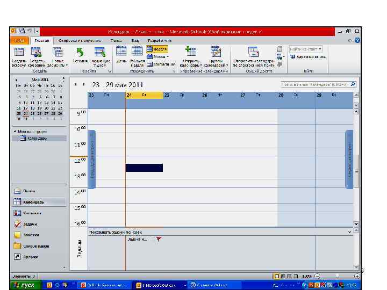Open Задачи in the navigation pane
The image size is (387, 290).
tap(39, 224)
